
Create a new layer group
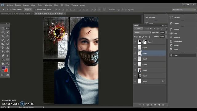click(155, 105)
